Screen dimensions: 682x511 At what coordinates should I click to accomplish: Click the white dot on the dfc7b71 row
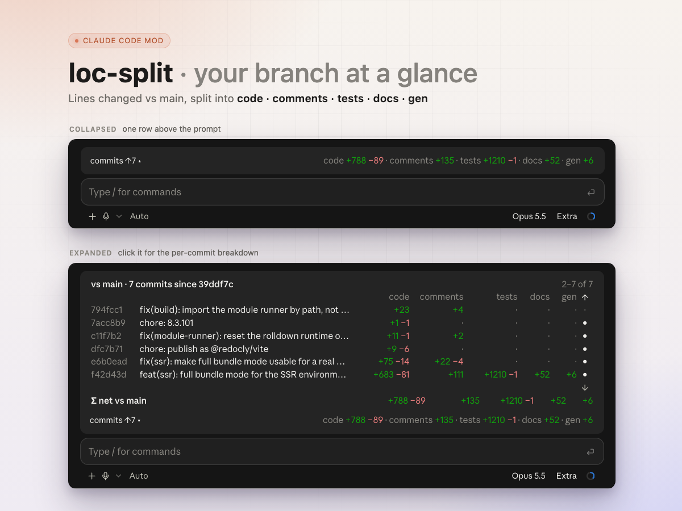click(585, 349)
